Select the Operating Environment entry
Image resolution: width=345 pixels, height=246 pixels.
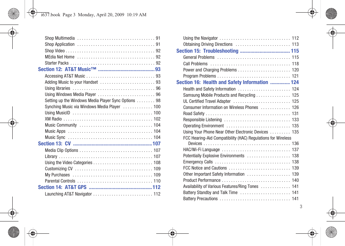click(x=241, y=126)
